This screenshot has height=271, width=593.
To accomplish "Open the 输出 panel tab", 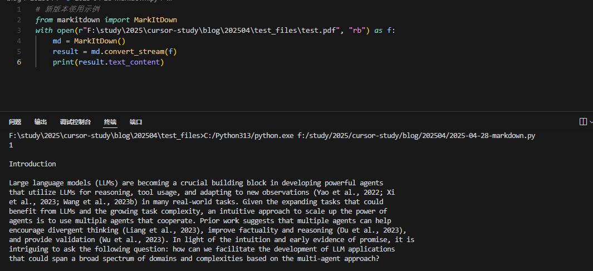I will (x=41, y=122).
